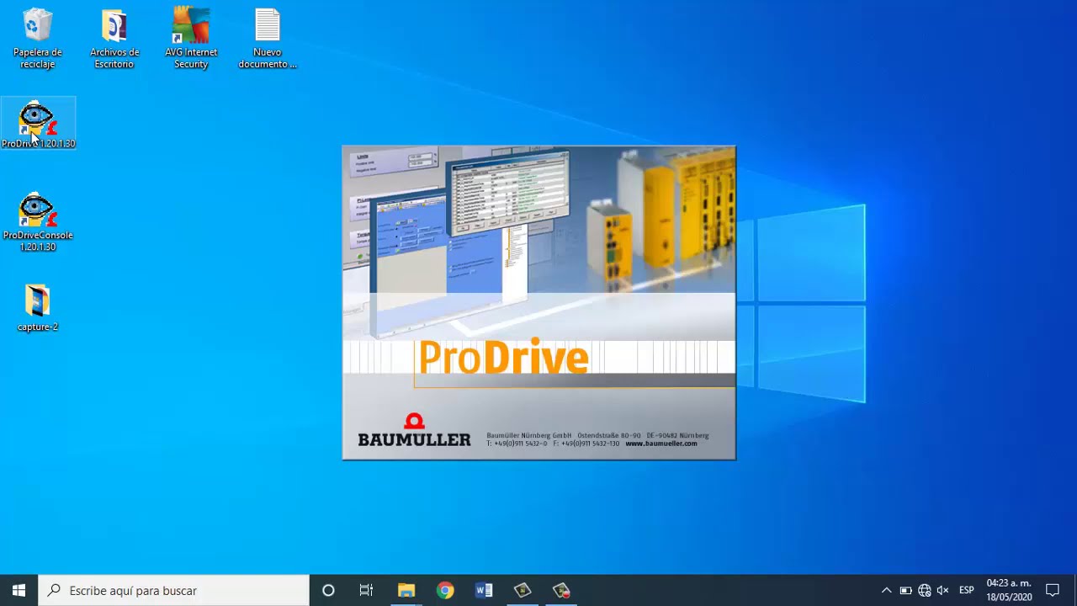Select the ProDrive 1.20.1.30 desktop shortcut
Viewport: 1077px width, 606px height.
click(38, 125)
